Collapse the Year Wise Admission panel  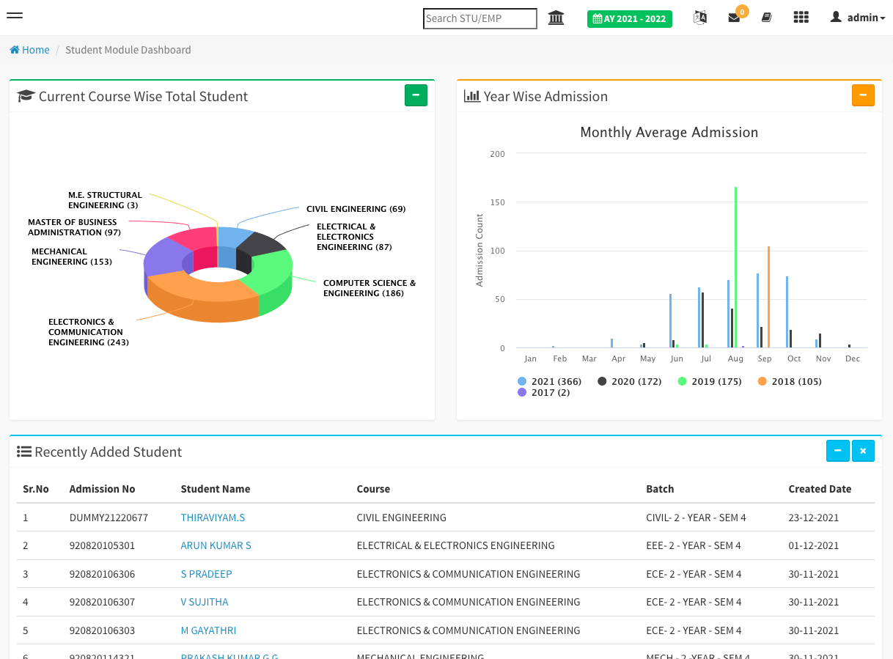coord(863,95)
